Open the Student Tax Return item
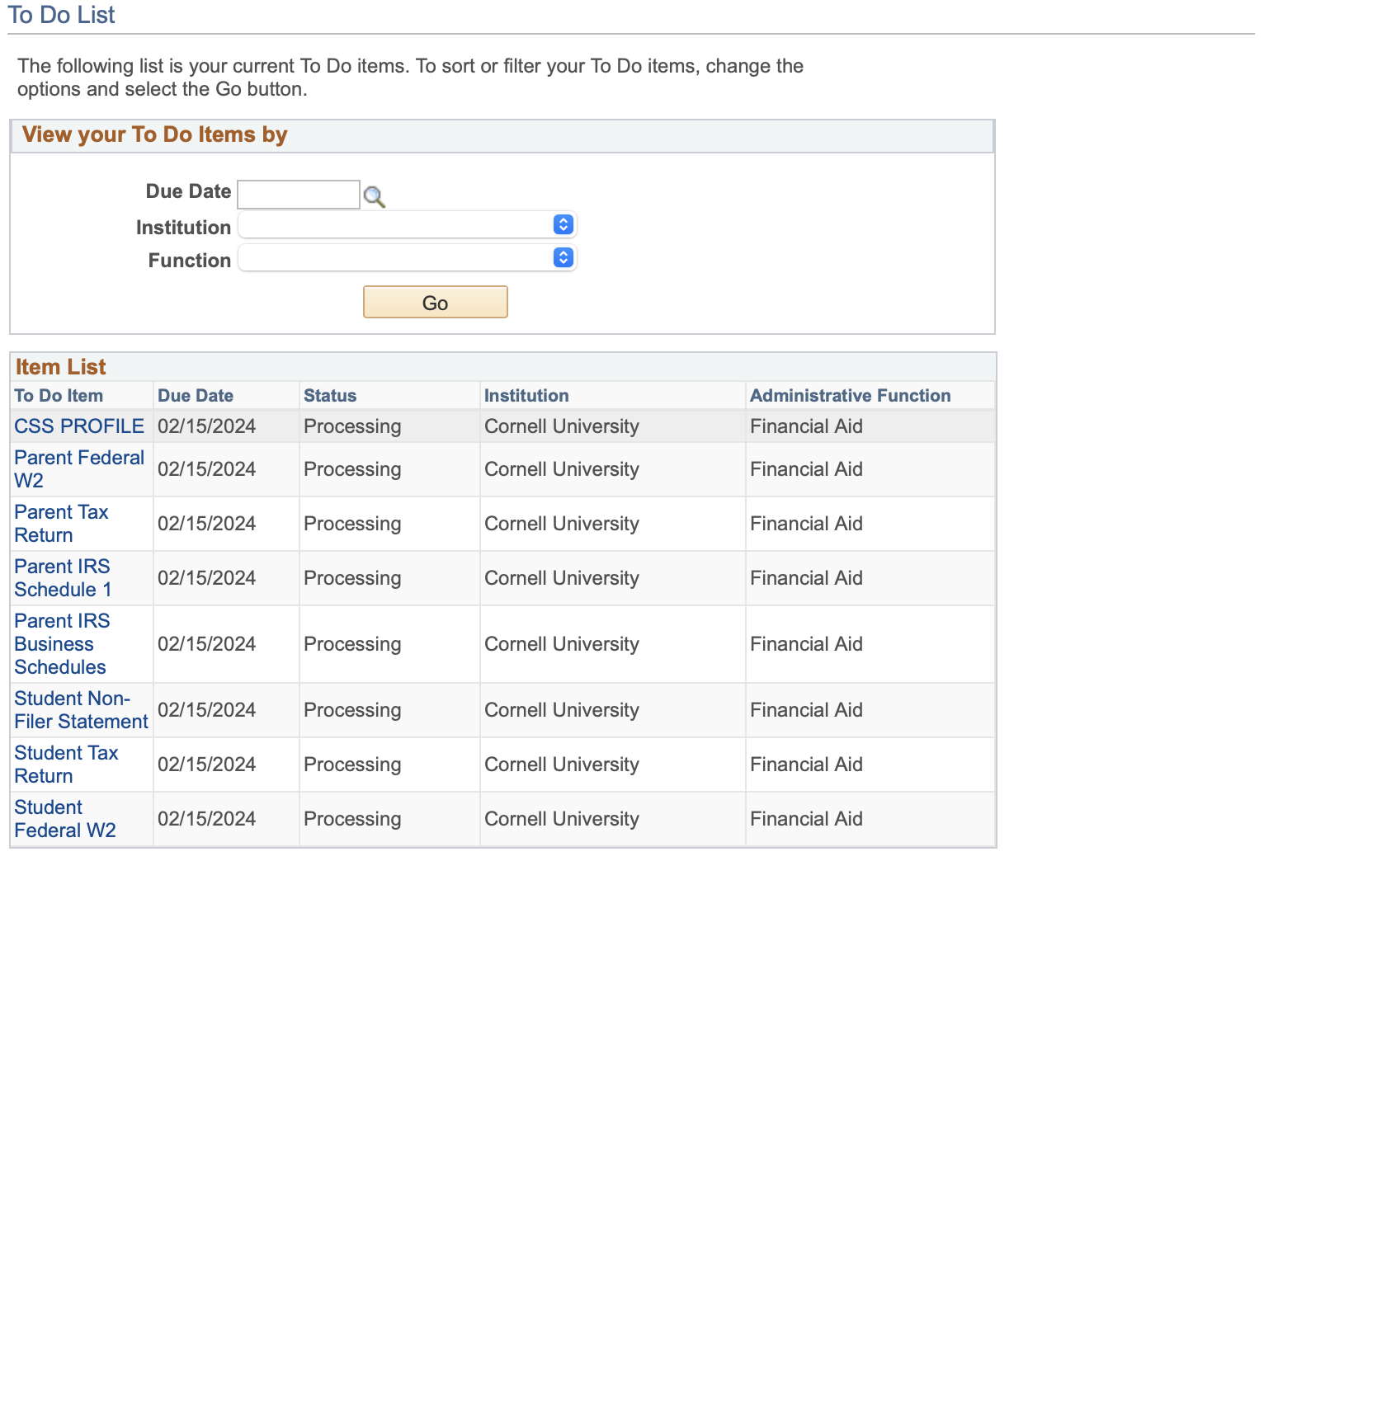Viewport: 1377px width, 1421px height. pos(66,765)
